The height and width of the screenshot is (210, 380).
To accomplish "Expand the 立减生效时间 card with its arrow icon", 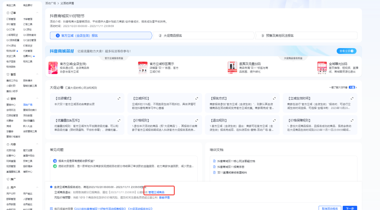I will pyautogui.click(x=352, y=98).
